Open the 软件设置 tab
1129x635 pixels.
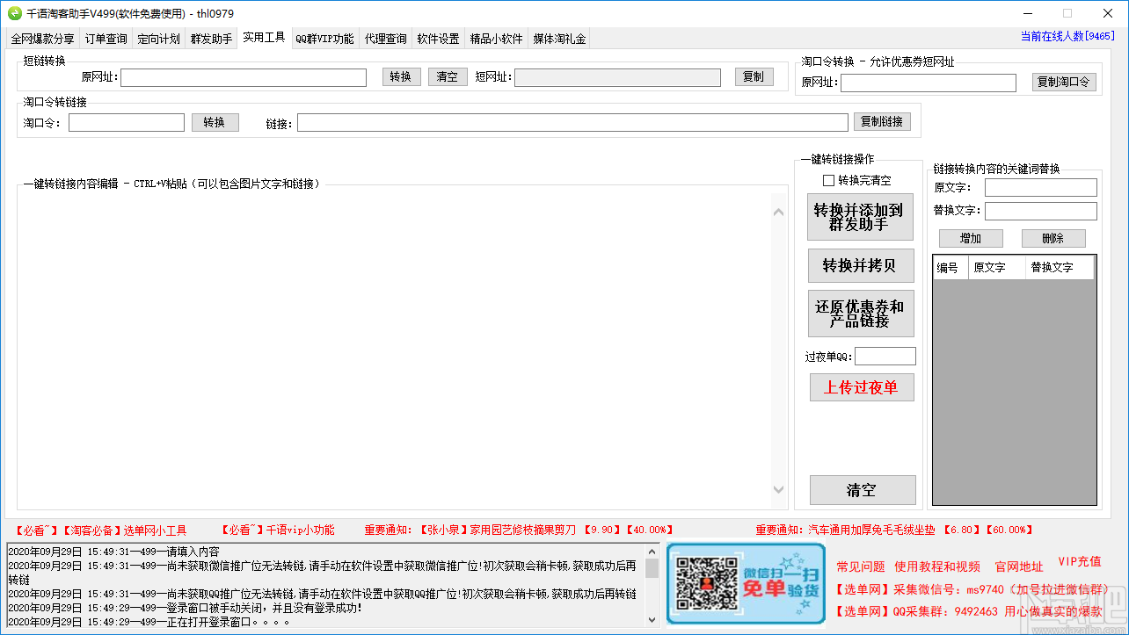coord(438,39)
